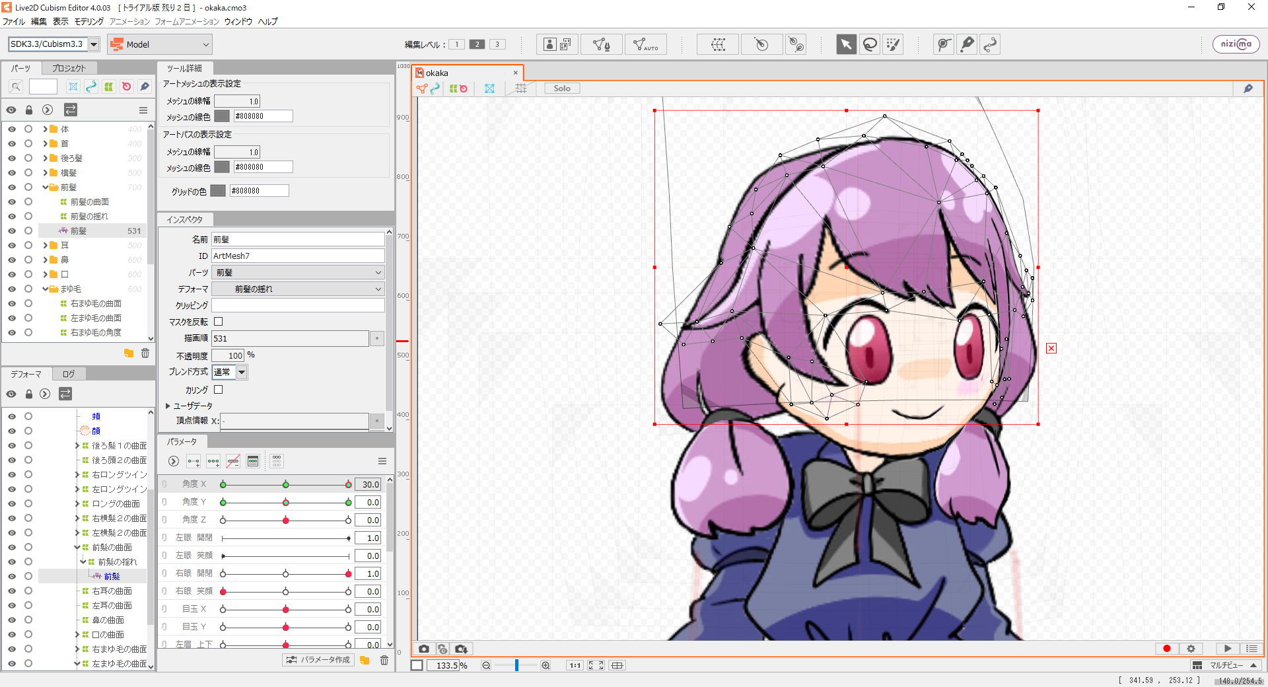This screenshot has width=1268, height=687.
Task: Click the 角度 Z parameter slider
Action: pyautogui.click(x=285, y=521)
